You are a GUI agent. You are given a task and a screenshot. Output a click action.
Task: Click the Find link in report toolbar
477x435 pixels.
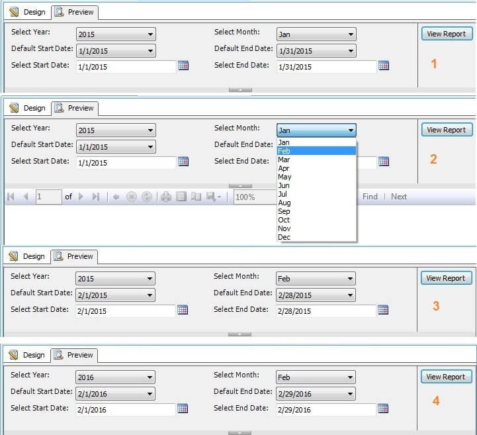point(370,197)
